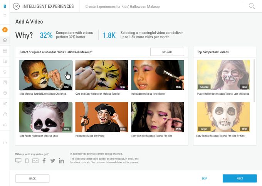Image resolution: width=262 pixels, height=186 pixels.
Task: Click the orange notification badge
Action: (x=5, y=30)
